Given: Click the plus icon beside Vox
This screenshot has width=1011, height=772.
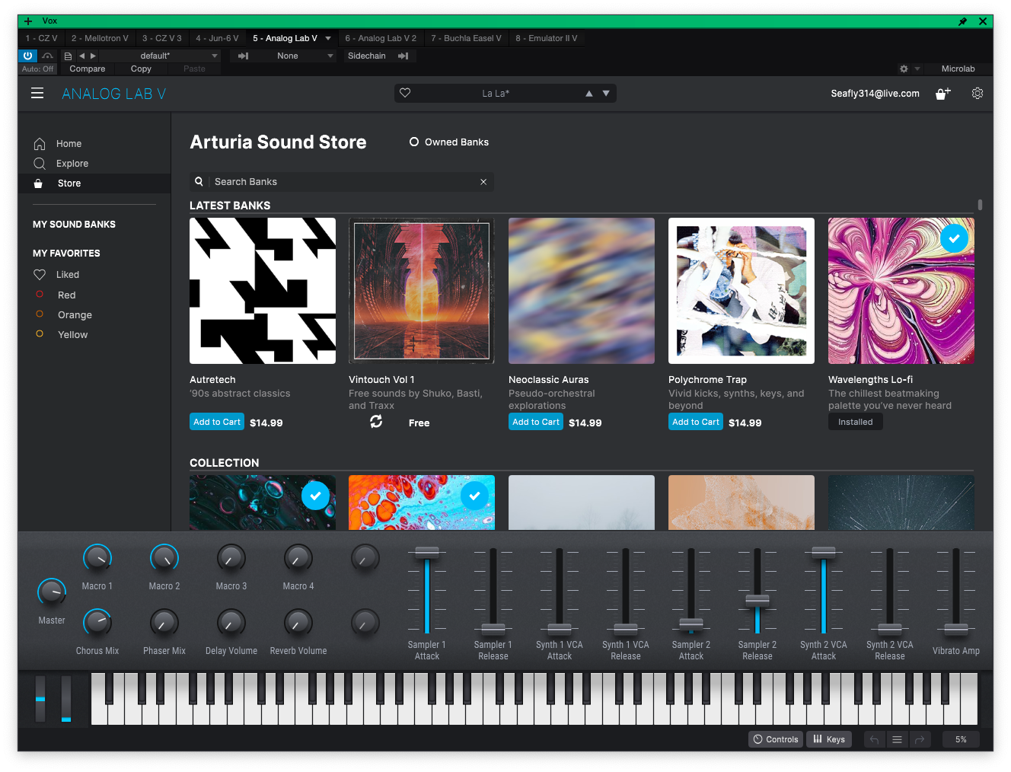Looking at the screenshot, I should [x=28, y=21].
